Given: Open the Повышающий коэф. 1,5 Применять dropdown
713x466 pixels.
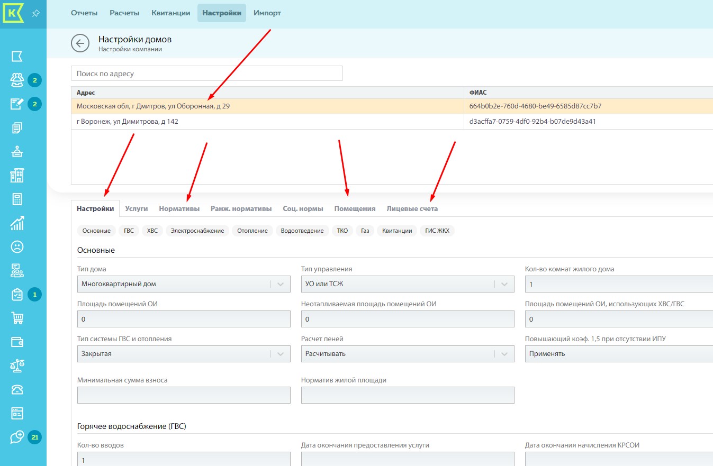Looking at the screenshot, I should tap(619, 354).
